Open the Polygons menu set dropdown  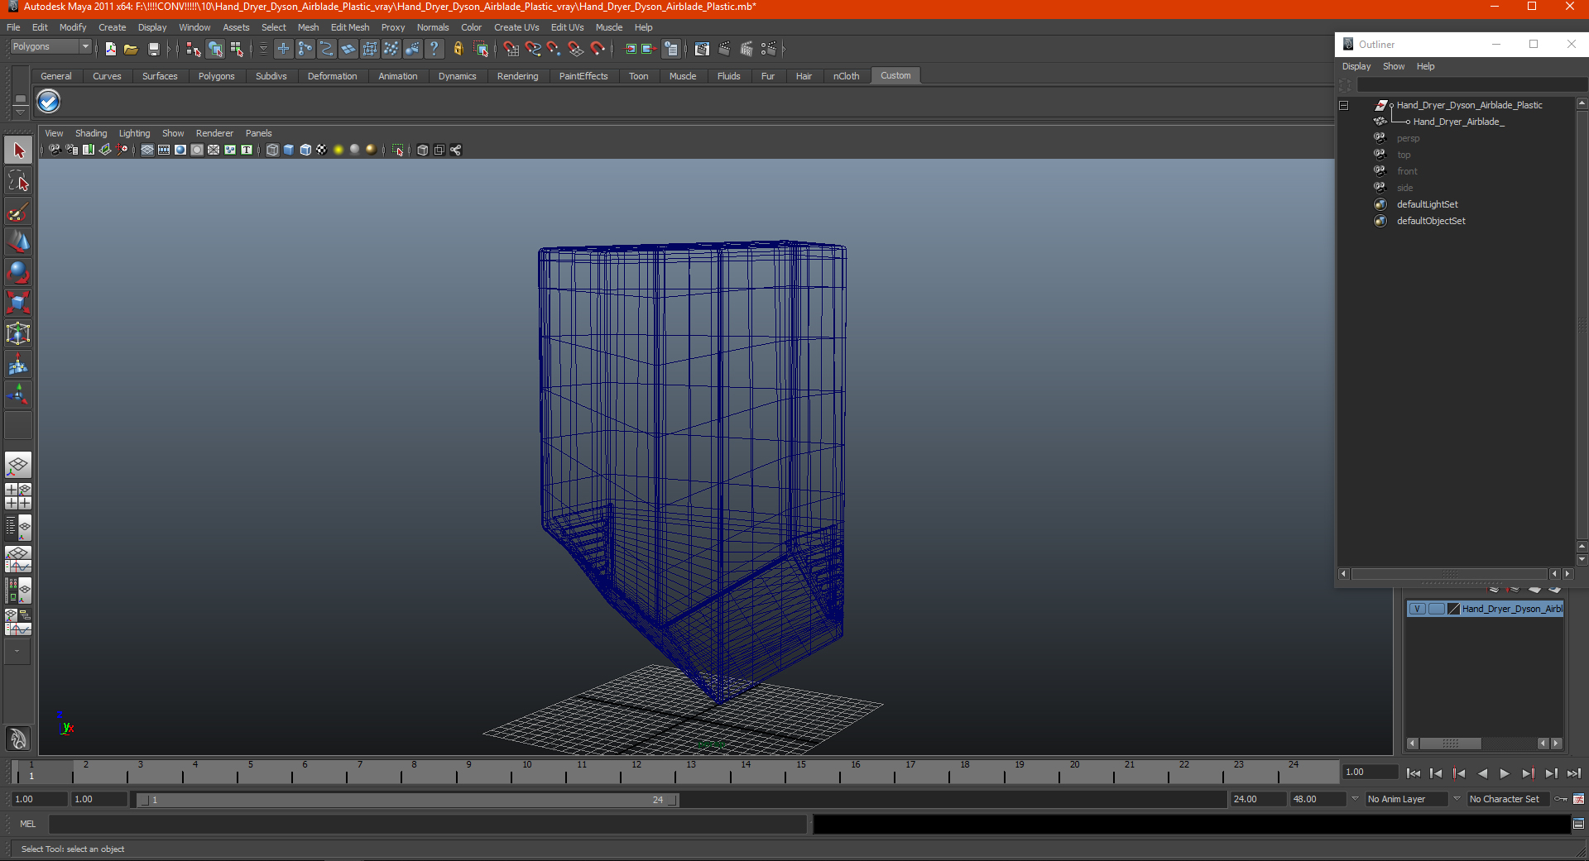point(50,47)
